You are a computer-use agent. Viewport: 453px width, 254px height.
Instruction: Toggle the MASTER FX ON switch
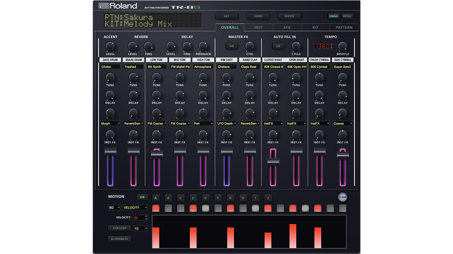click(x=231, y=46)
